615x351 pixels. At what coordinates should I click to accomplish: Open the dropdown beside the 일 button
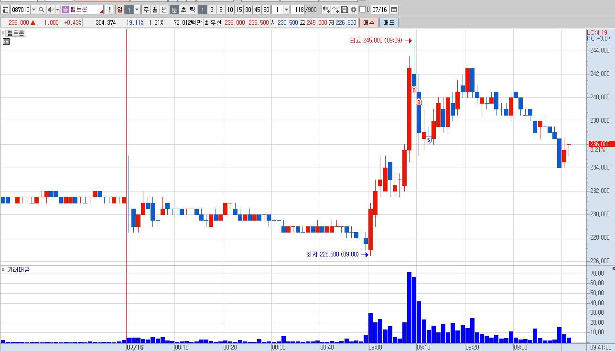(137, 10)
